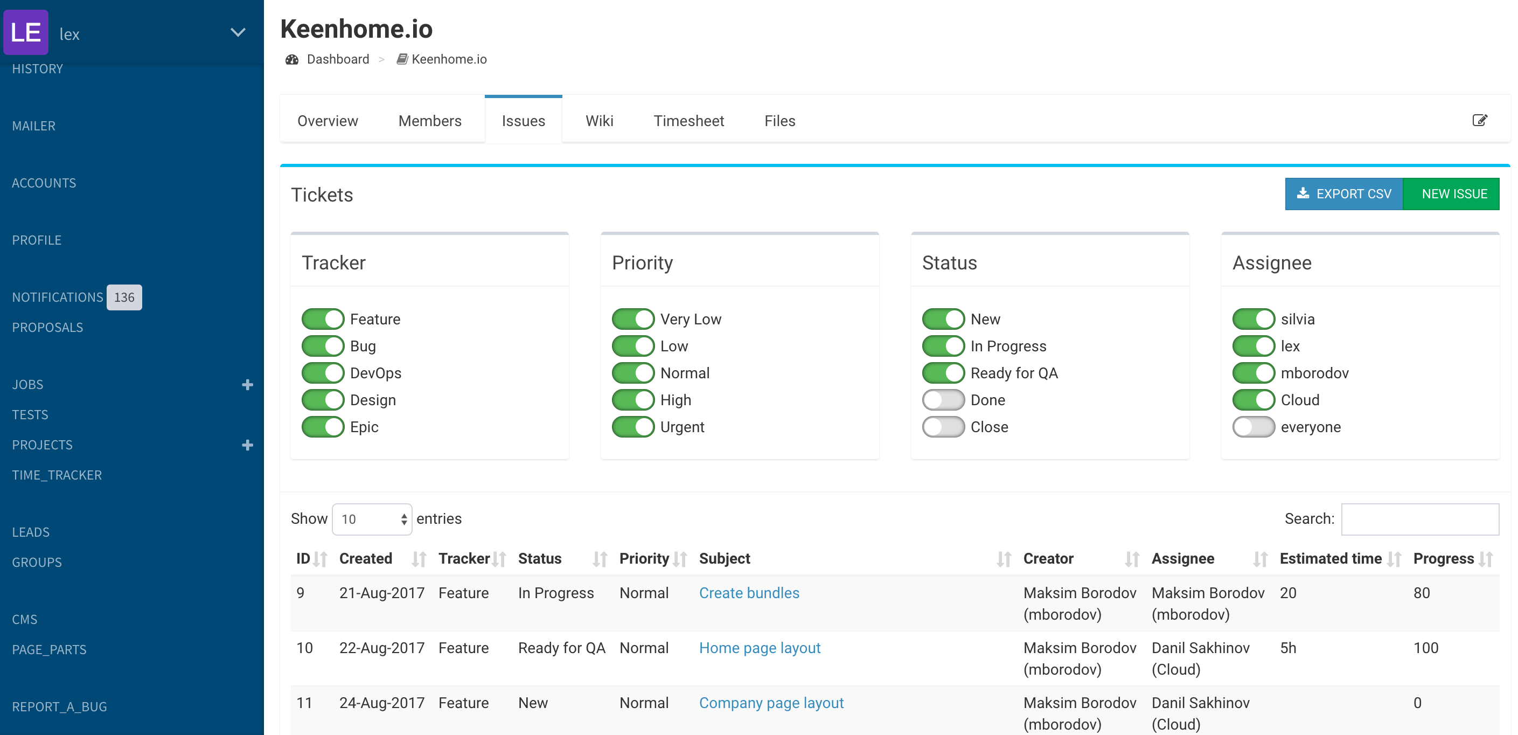Sort table by Creator column arrows
Viewport: 1518px width, 735px height.
tap(1132, 559)
